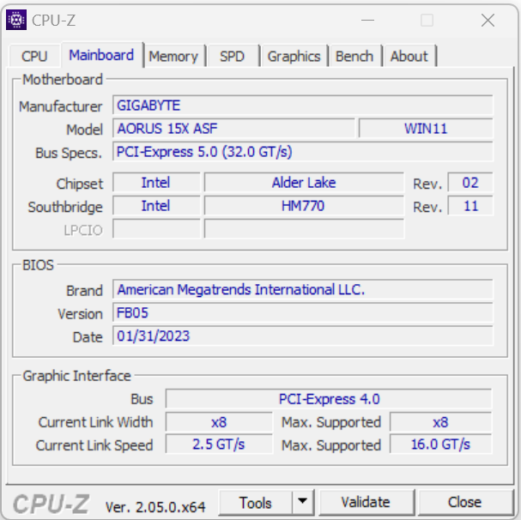Image resolution: width=521 pixels, height=520 pixels.
Task: Switch to the Bench tab
Action: click(354, 56)
